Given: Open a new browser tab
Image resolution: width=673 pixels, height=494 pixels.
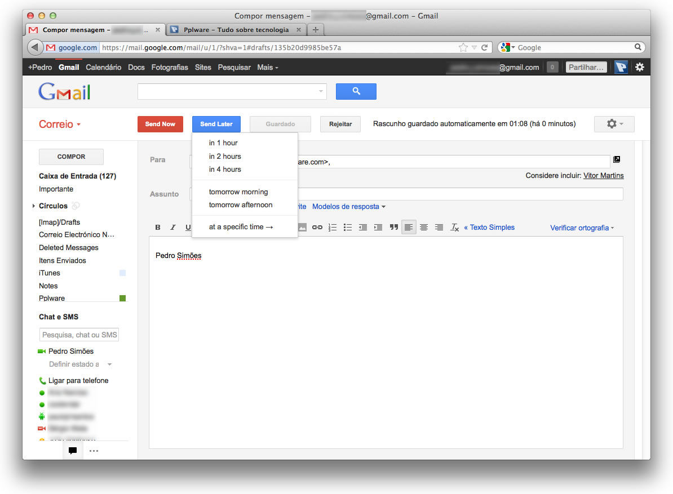Looking at the screenshot, I should (316, 30).
